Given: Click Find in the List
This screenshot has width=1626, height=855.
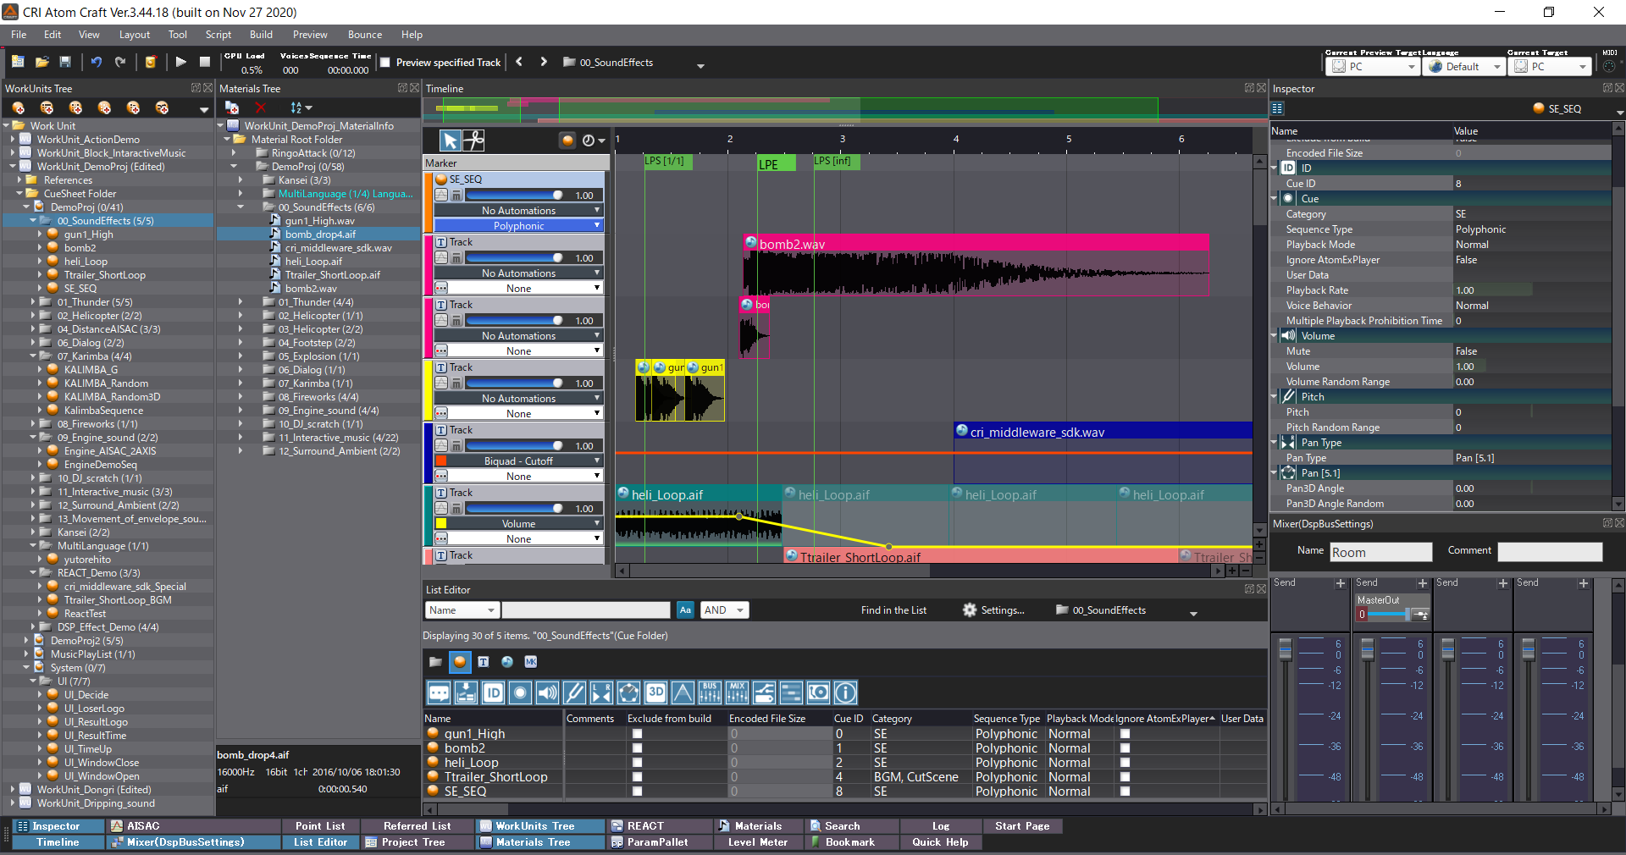Looking at the screenshot, I should [893, 610].
